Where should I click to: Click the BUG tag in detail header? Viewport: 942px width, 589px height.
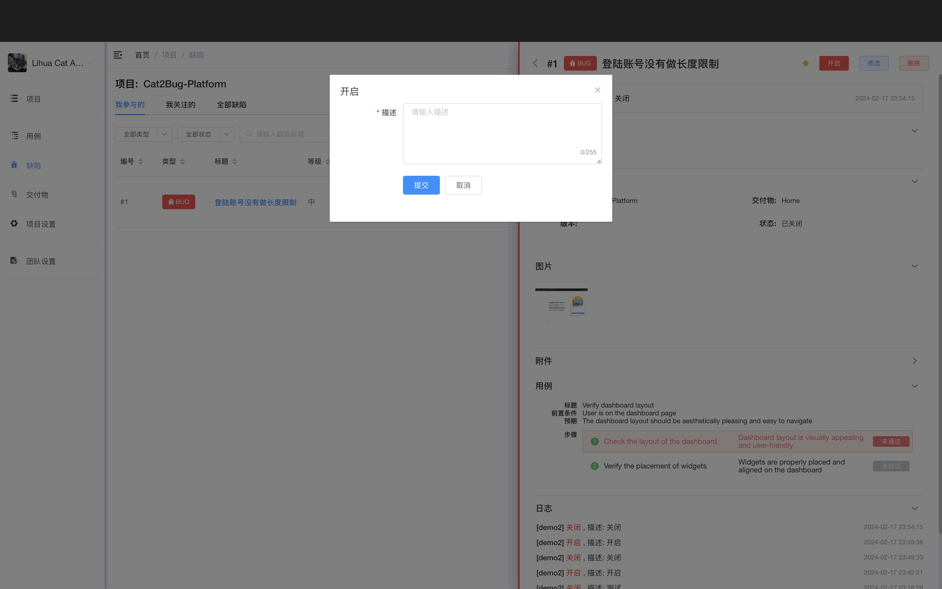point(580,63)
